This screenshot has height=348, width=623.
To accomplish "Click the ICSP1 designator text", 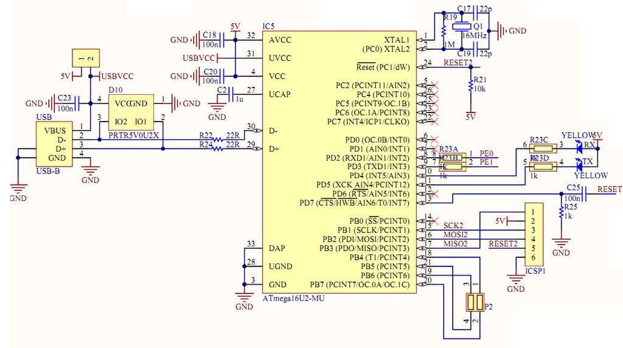I will pos(535,271).
